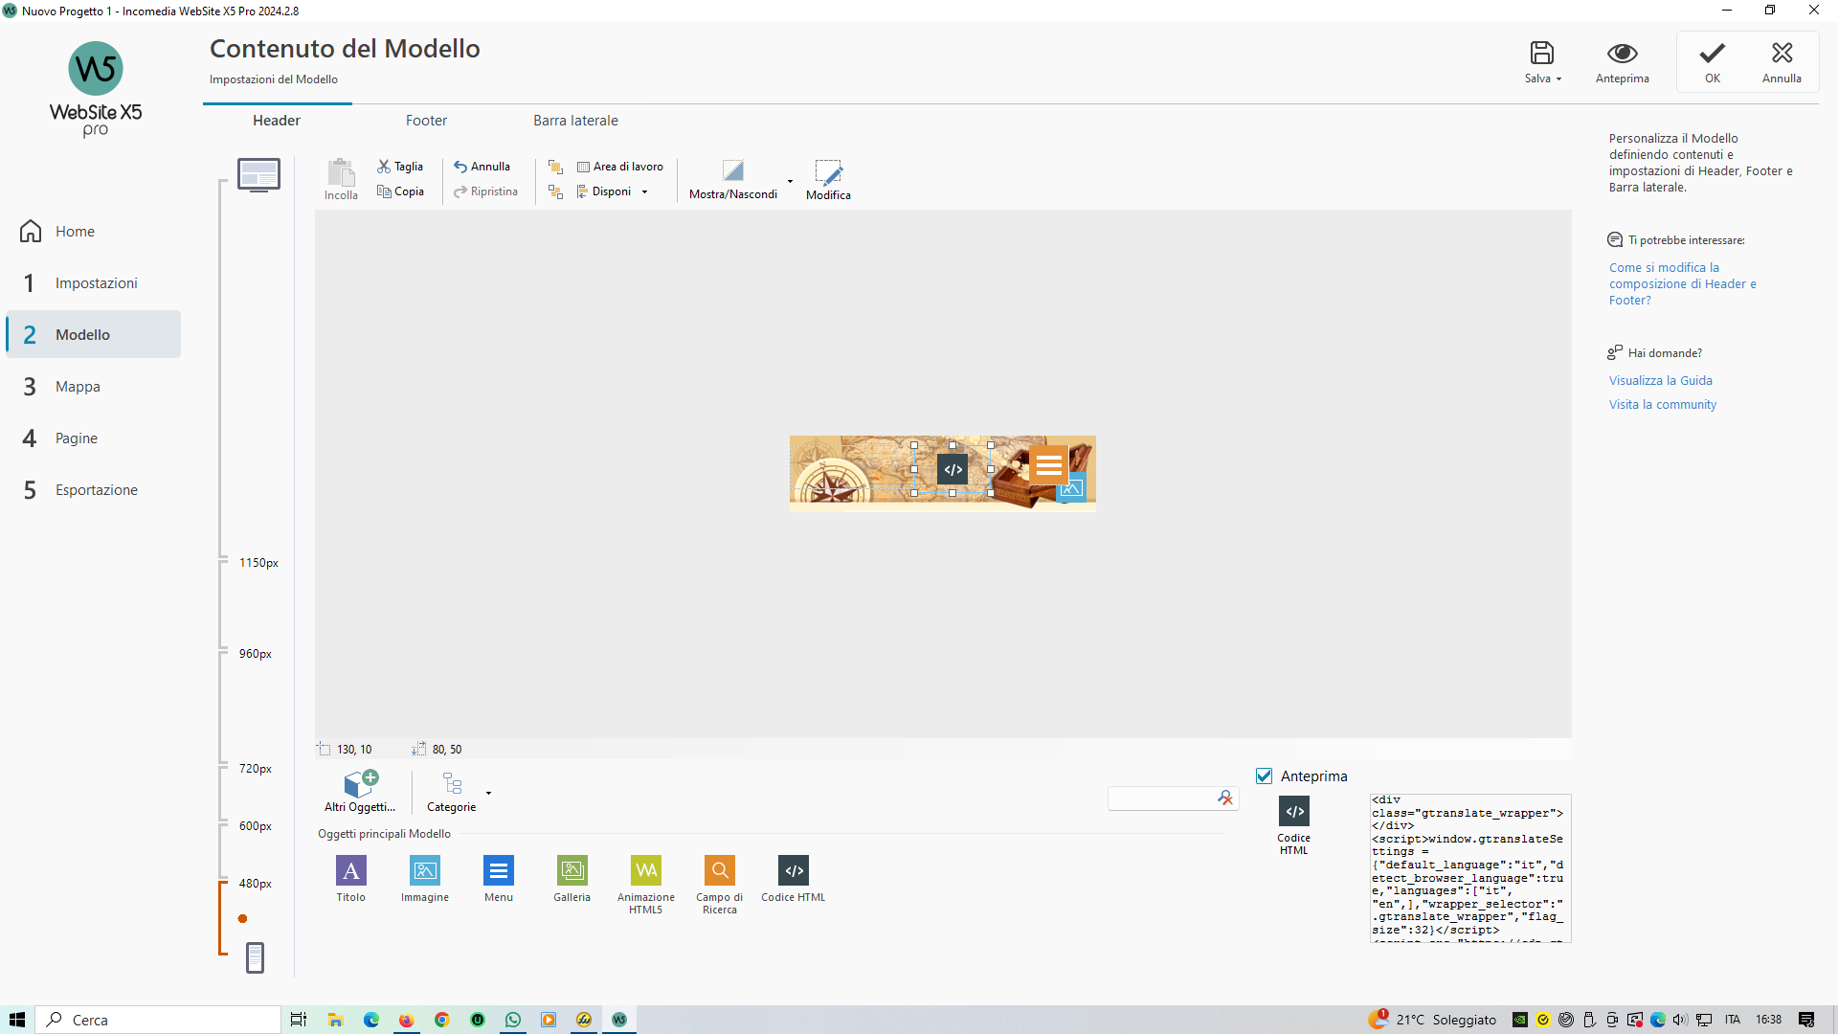The width and height of the screenshot is (1838, 1034).
Task: Select the Titolo object icon
Action: 350,870
